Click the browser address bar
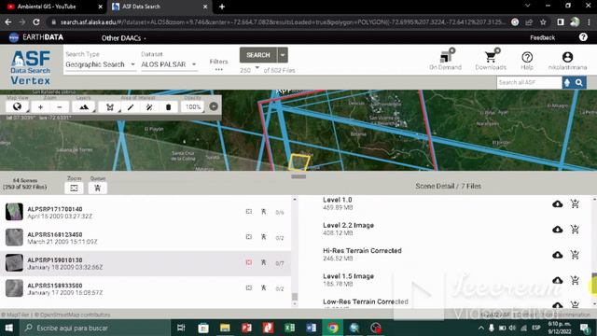Screen dimensions: 597x336 (282, 22)
